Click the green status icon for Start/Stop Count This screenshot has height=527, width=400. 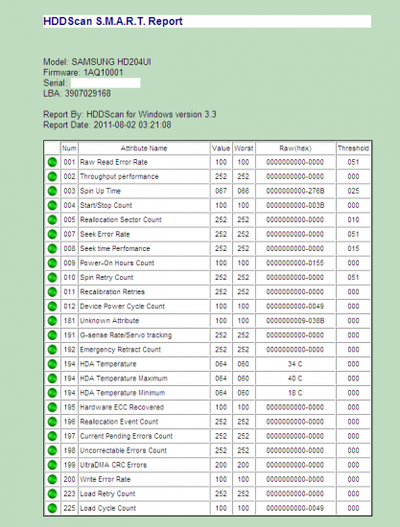52,205
